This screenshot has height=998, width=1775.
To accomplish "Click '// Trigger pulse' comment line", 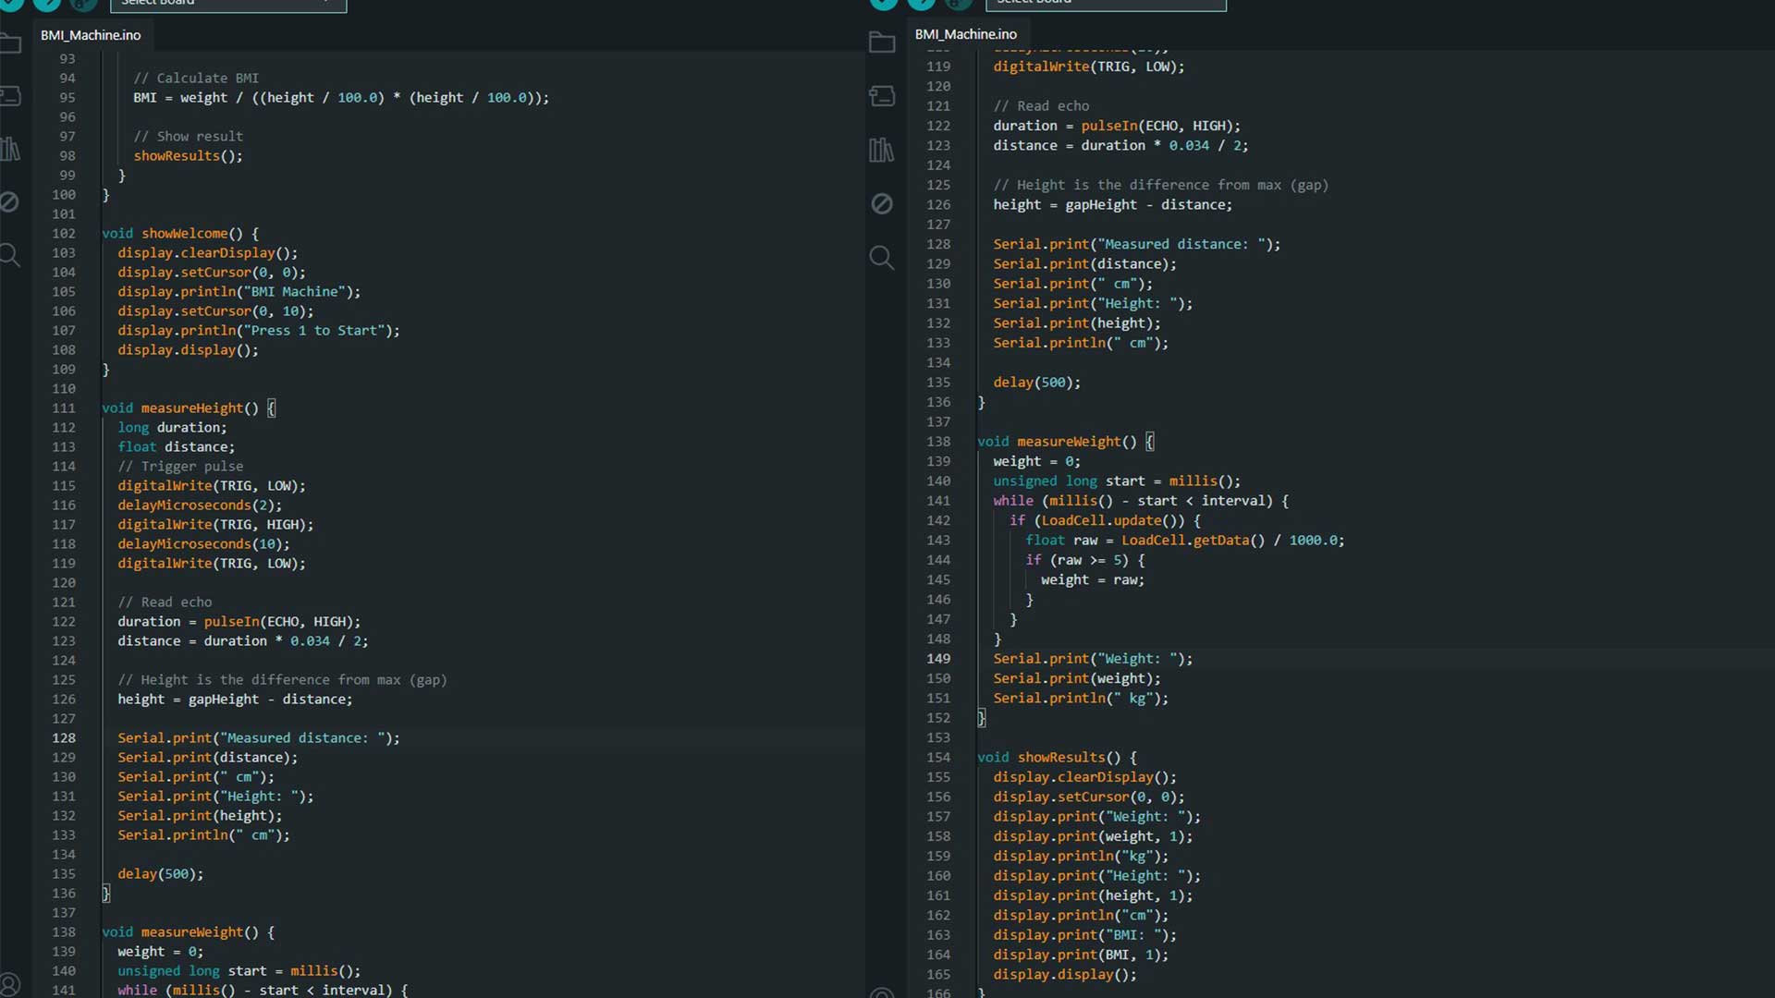I will 180,466.
